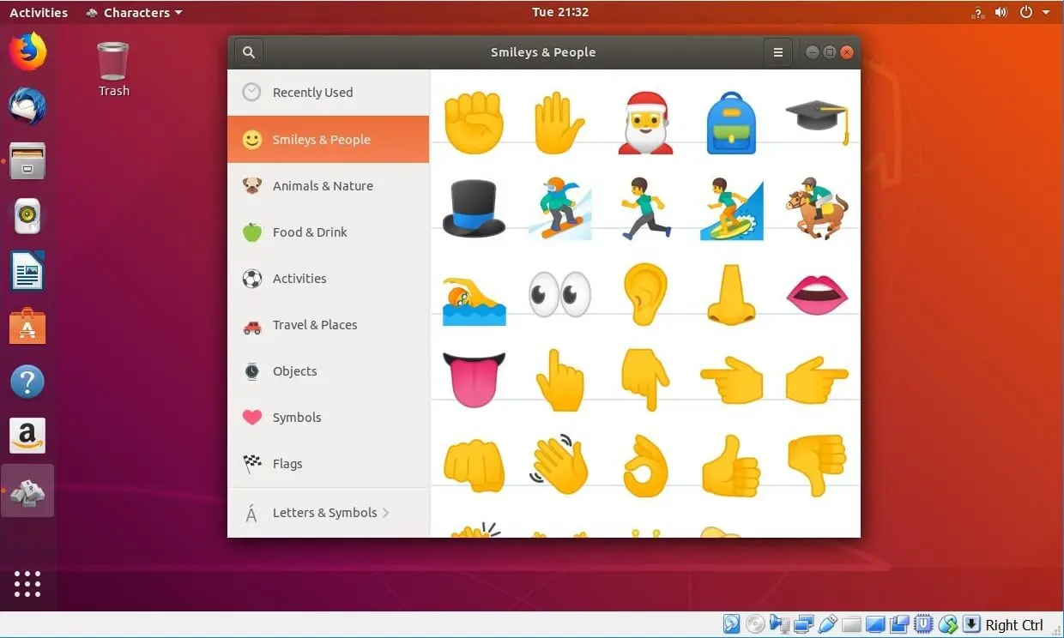The image size is (1064, 638).
Task: Open the hamburger menu in the header bar
Action: [778, 52]
